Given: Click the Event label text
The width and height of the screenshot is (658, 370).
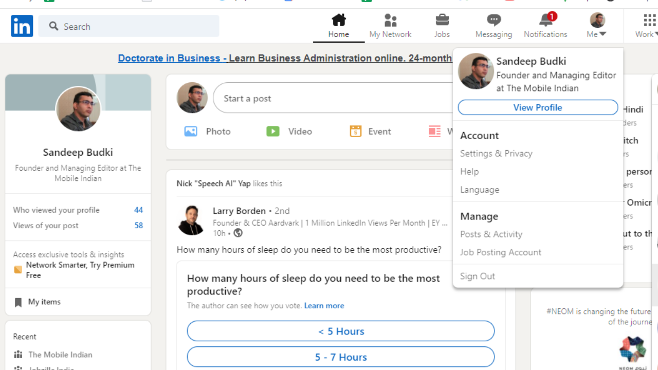Looking at the screenshot, I should click(380, 132).
